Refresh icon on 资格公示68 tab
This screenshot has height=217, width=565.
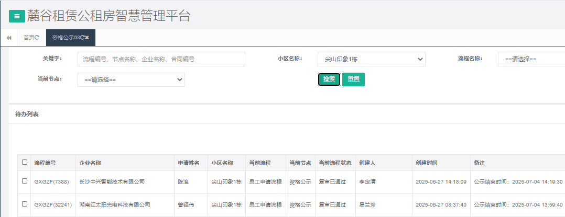tap(82, 38)
